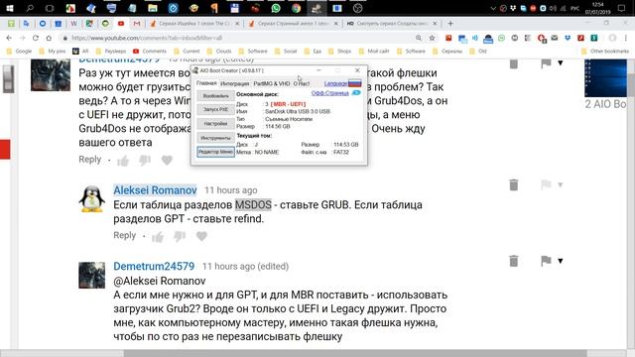This screenshot has height=357, width=635.
Task: Switch to the pinned Gmail tab
Action: pos(137,24)
